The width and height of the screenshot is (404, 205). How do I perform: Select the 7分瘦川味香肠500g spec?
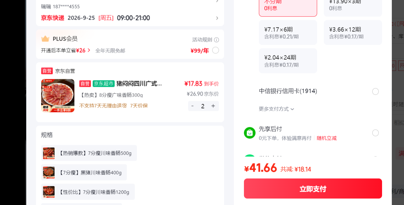(89, 153)
